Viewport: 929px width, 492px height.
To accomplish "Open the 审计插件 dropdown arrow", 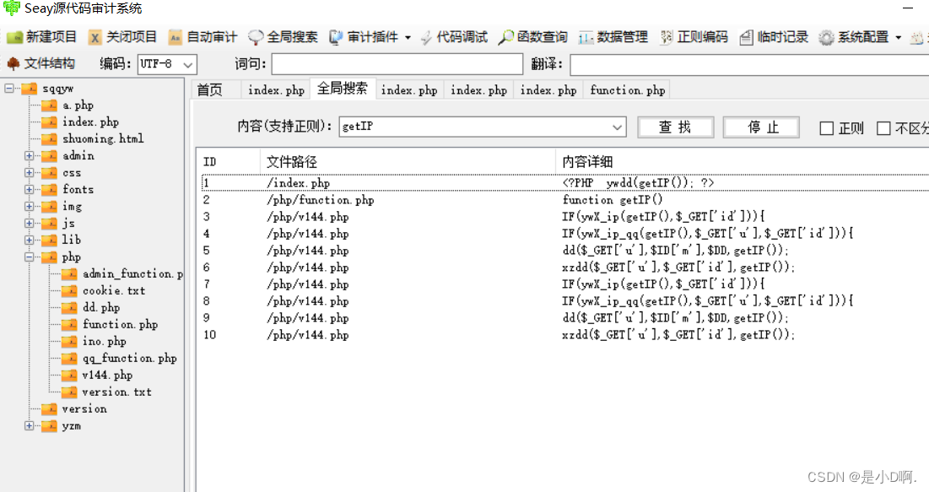I will coord(408,38).
